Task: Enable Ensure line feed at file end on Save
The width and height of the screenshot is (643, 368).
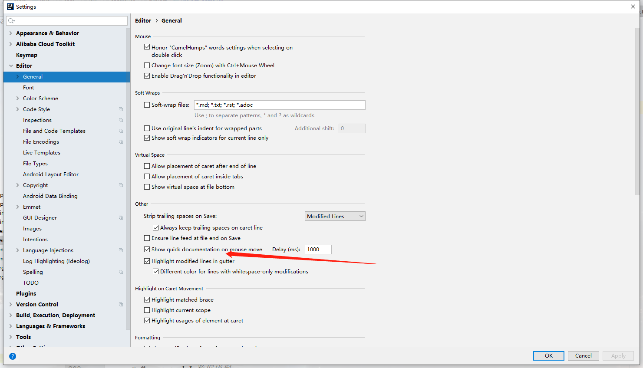Action: point(147,238)
